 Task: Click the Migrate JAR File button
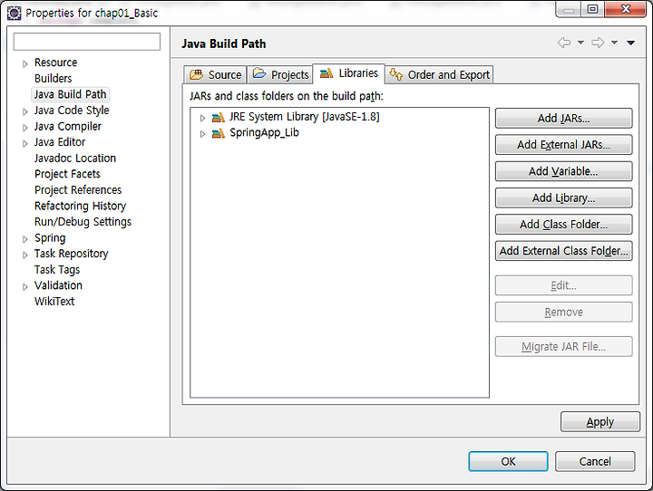(x=563, y=347)
